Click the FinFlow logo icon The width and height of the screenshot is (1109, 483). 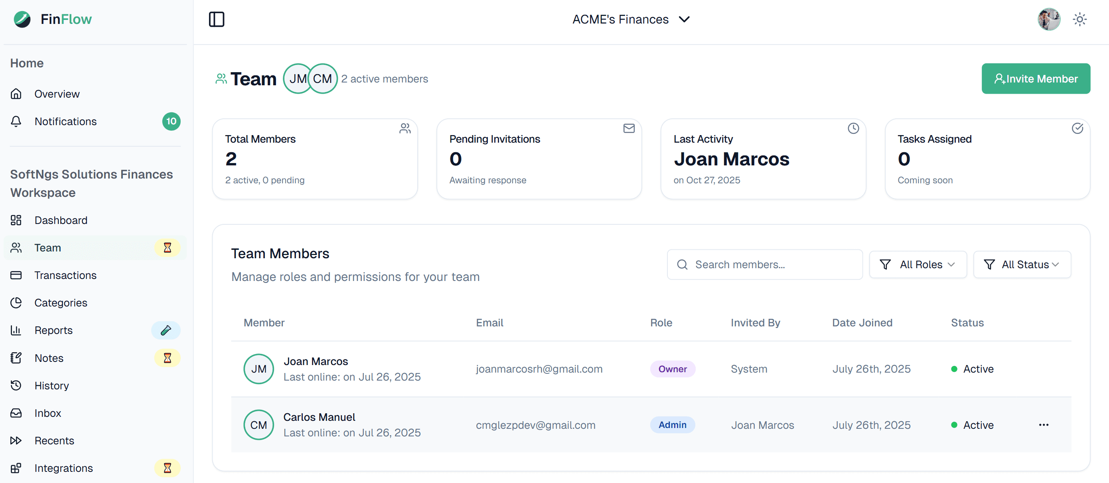(x=21, y=19)
